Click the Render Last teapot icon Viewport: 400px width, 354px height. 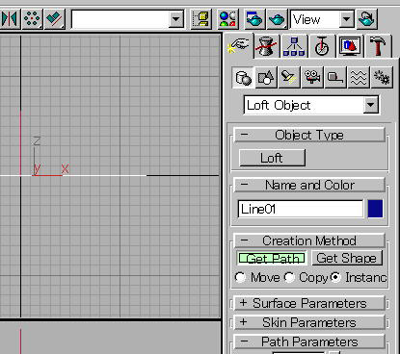pyautogui.click(x=366, y=19)
